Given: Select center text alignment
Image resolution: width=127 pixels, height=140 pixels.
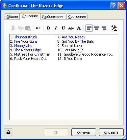Looking at the screenshot, I should tap(96, 28).
